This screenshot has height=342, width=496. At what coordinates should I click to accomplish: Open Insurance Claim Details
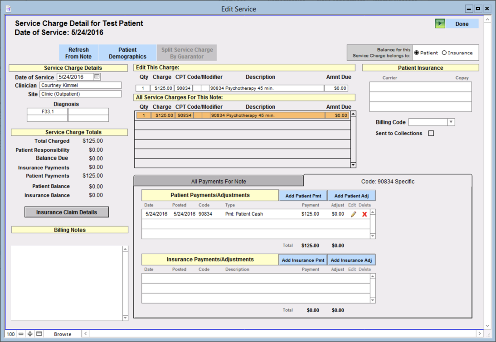[67, 212]
